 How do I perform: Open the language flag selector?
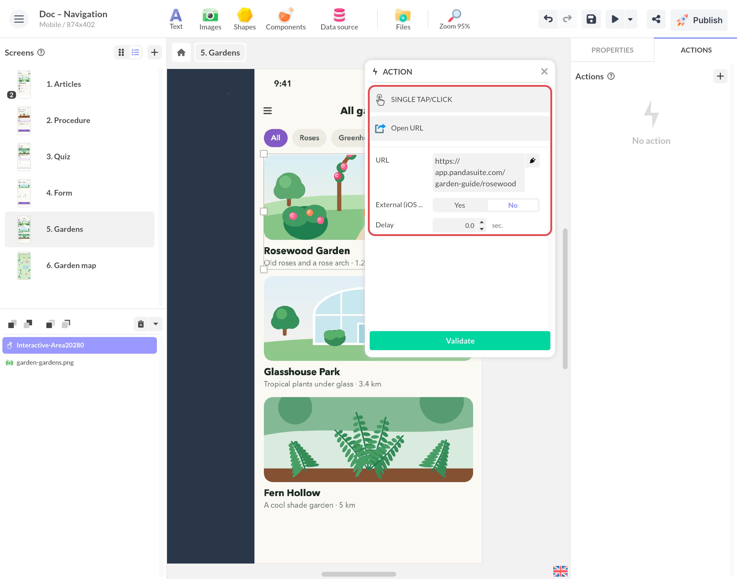560,571
